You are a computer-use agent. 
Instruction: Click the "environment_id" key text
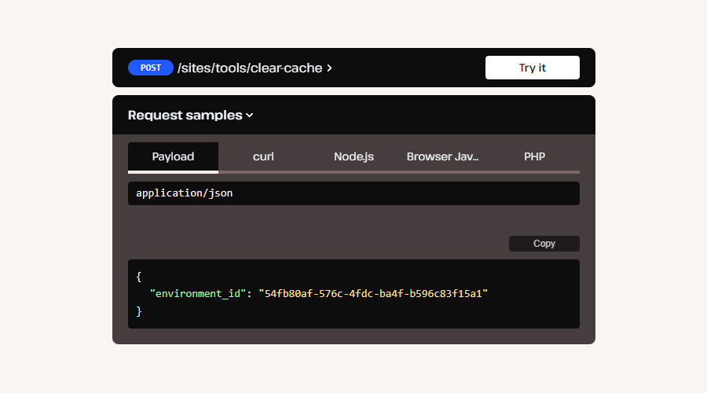(197, 294)
